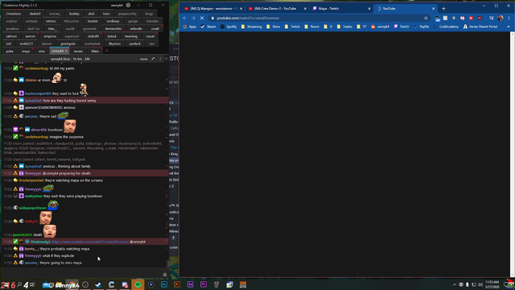Open Spotify from Windows taskbar
515x290 pixels.
(x=138, y=284)
